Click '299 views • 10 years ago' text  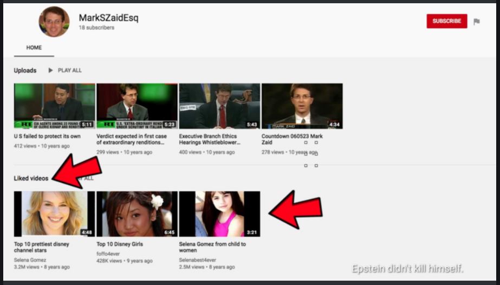click(x=125, y=152)
